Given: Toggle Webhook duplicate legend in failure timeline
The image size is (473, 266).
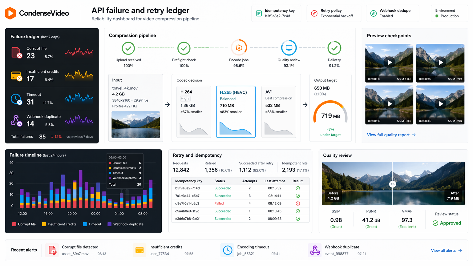Looking at the screenshot, I should coord(125,224).
